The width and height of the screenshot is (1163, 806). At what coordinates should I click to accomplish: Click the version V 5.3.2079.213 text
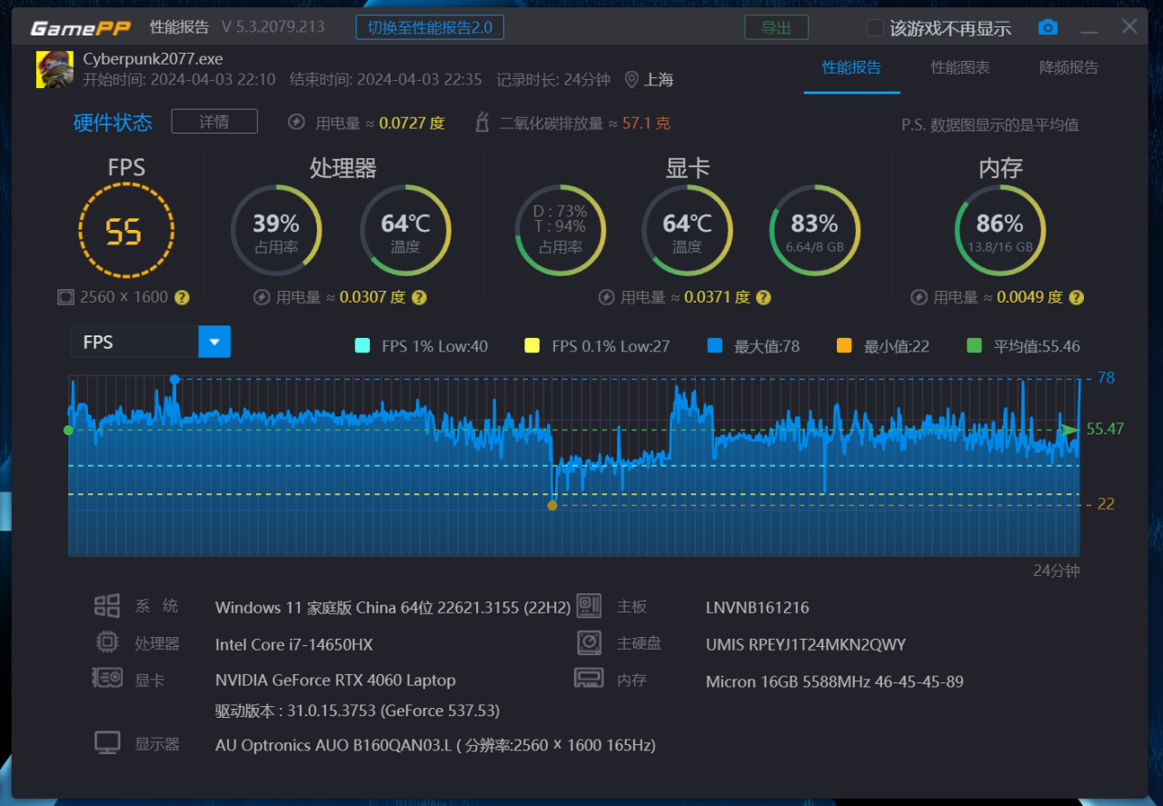(x=273, y=26)
